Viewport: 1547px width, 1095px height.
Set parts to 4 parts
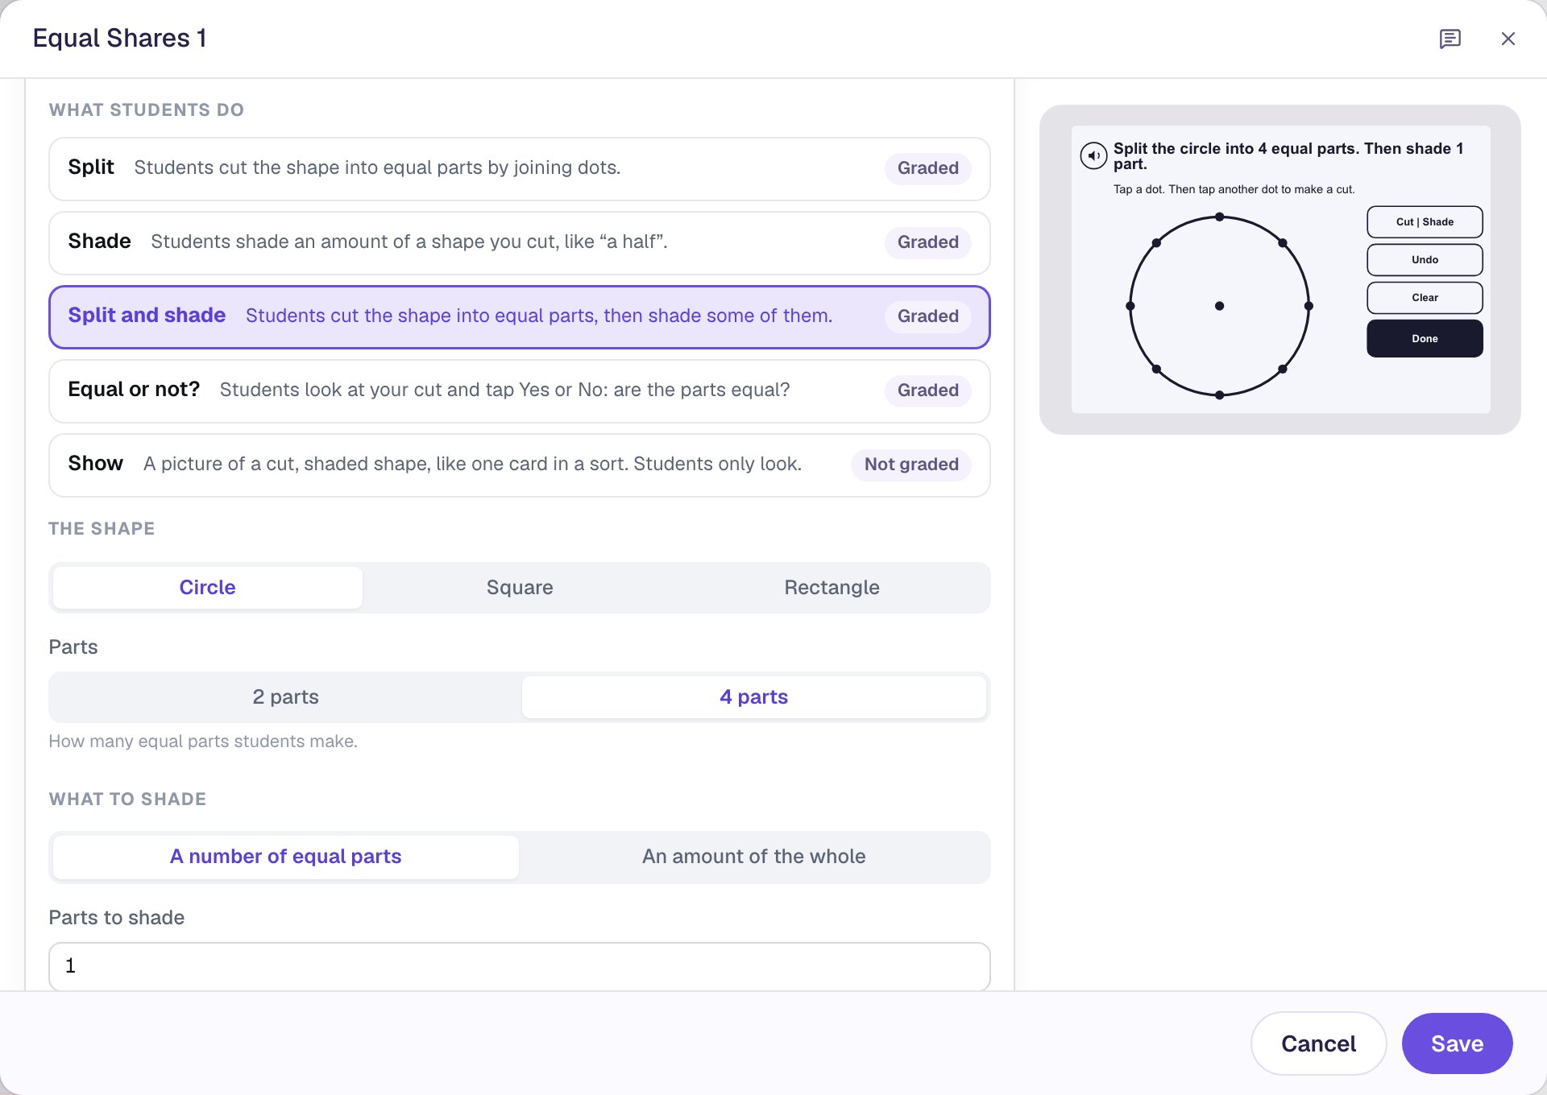pos(753,697)
